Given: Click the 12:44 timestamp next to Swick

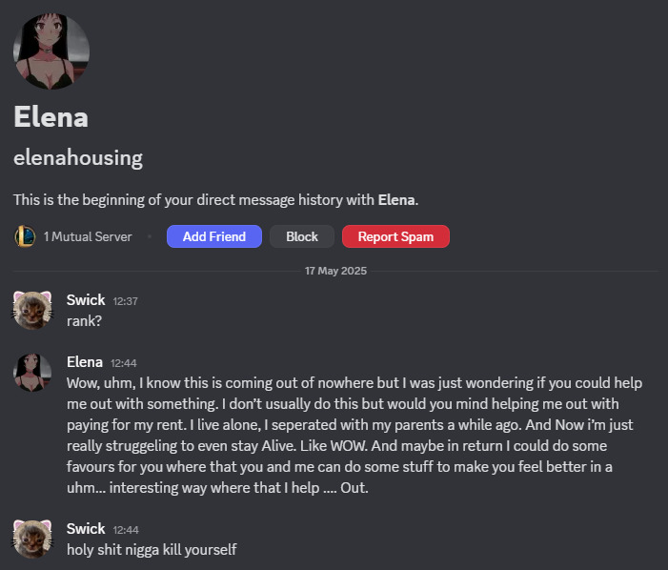Looking at the screenshot, I should (126, 530).
